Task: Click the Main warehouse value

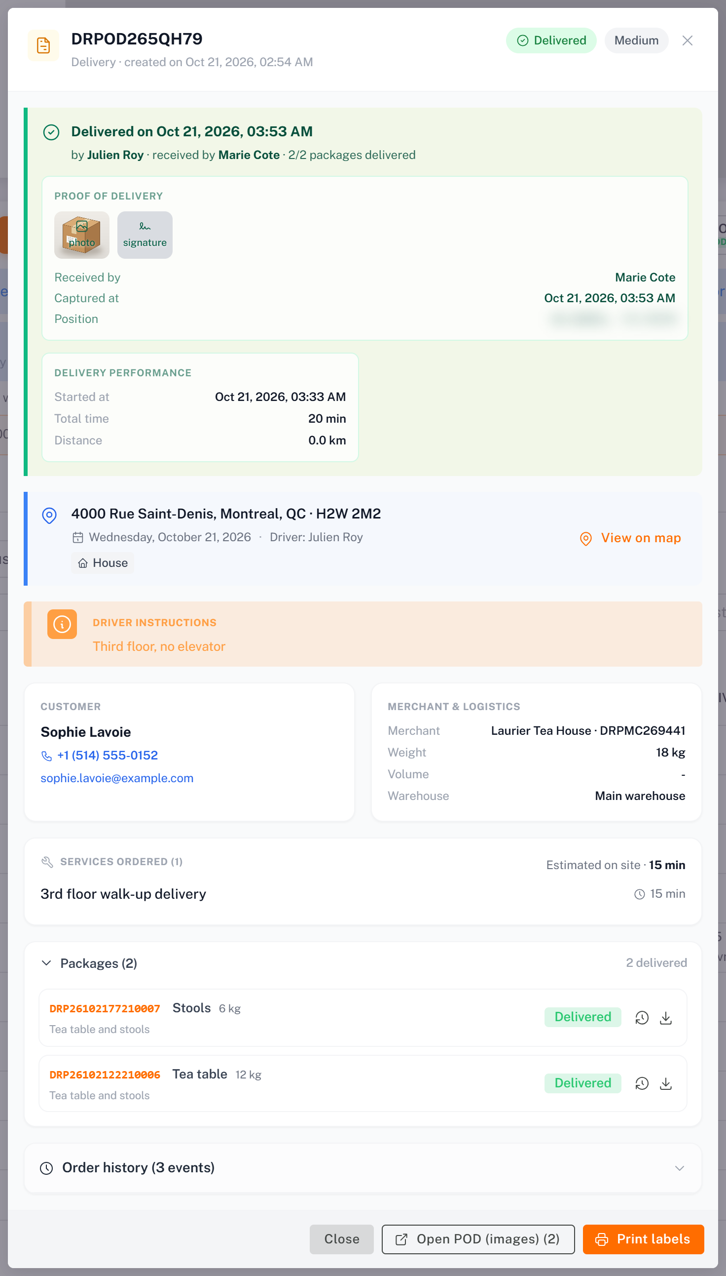Action: pyautogui.click(x=640, y=796)
